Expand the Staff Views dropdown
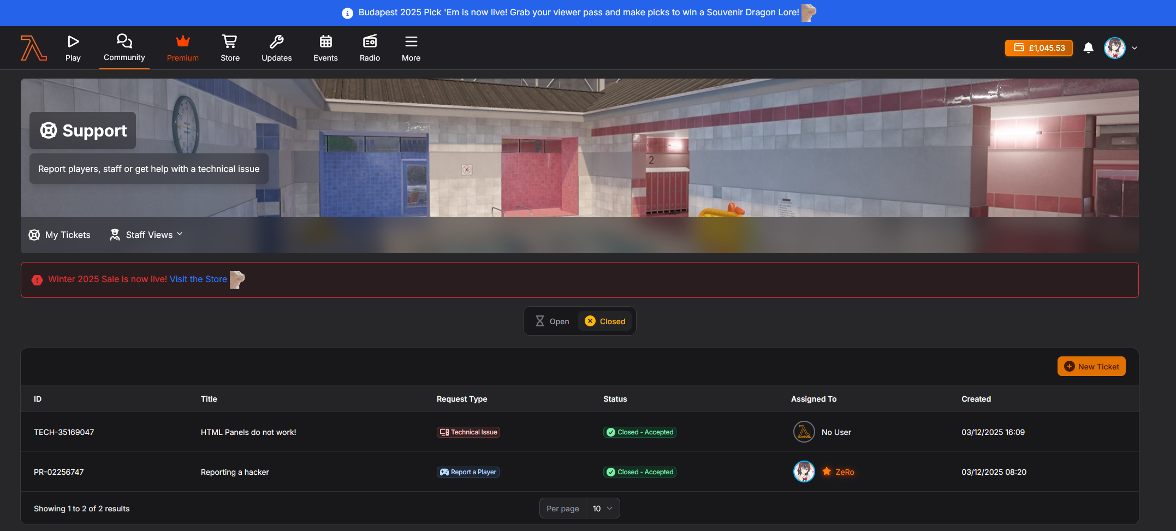The width and height of the screenshot is (1176, 531). [146, 235]
